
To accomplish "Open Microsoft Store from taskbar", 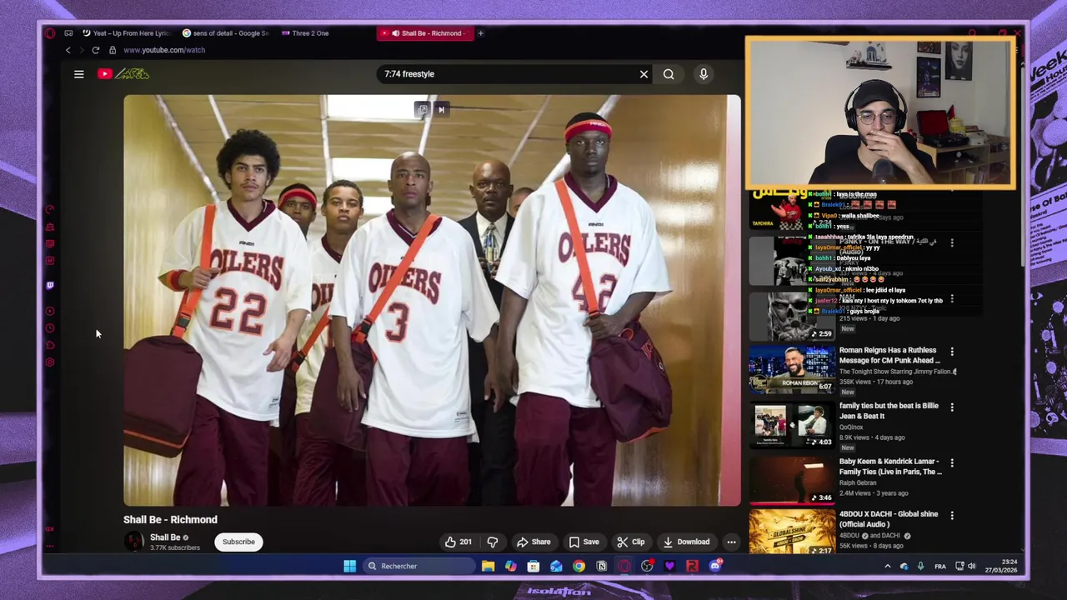I will click(x=533, y=566).
